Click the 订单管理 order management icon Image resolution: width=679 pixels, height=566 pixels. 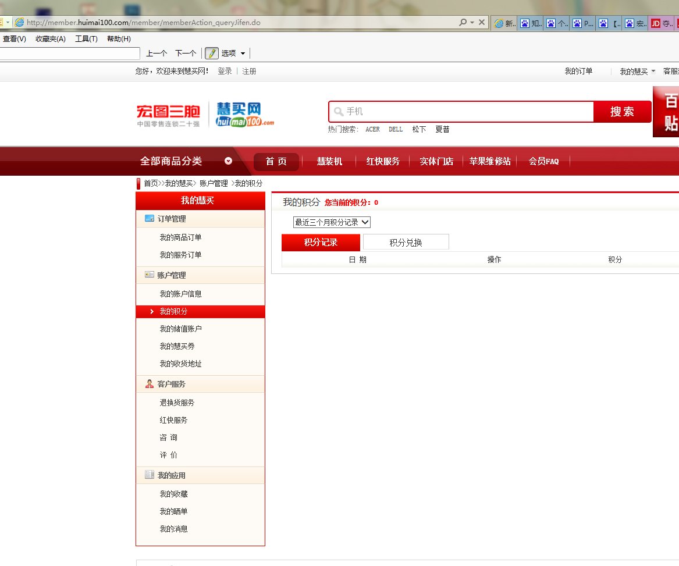(x=149, y=219)
